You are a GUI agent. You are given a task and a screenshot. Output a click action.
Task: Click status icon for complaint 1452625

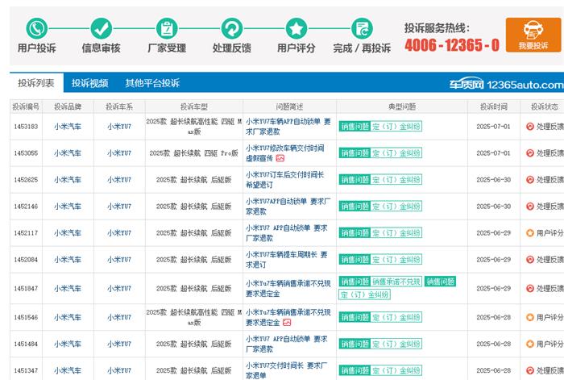point(530,180)
